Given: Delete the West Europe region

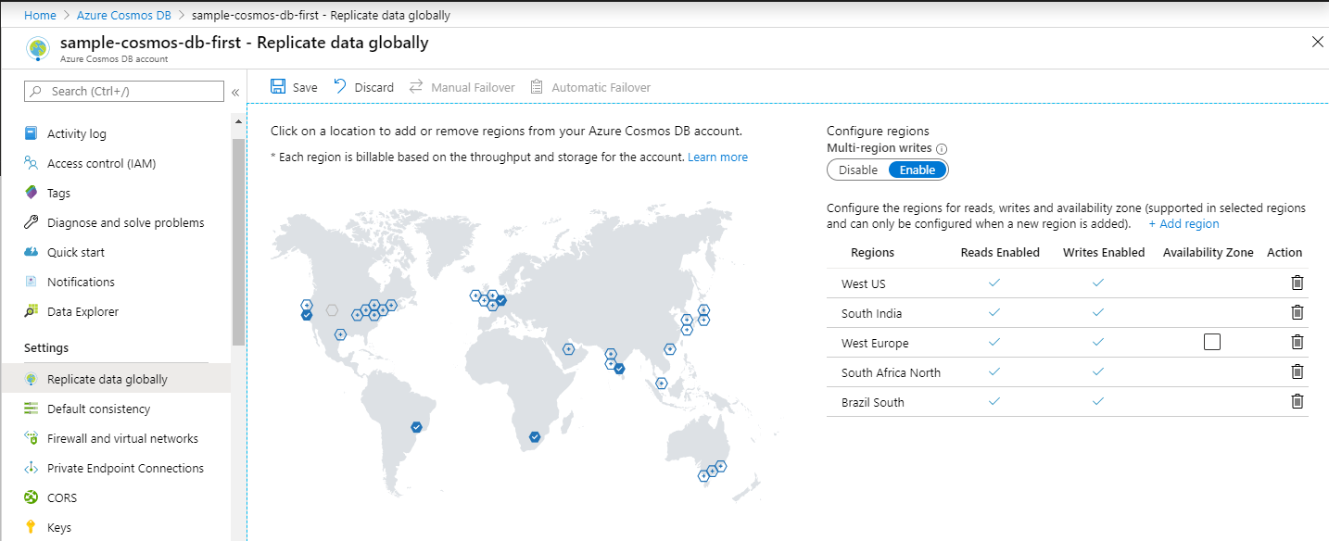Looking at the screenshot, I should tap(1297, 342).
